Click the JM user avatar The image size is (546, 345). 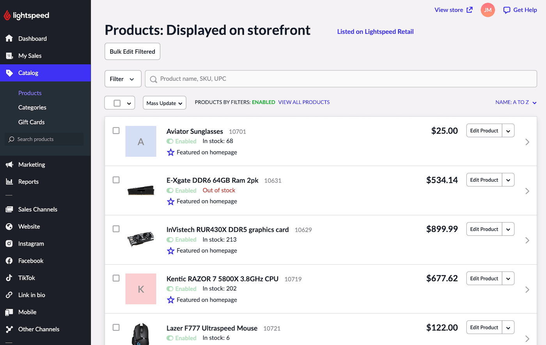tap(488, 10)
